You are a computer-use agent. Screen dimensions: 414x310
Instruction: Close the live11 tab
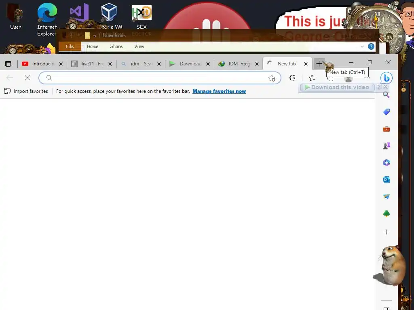[x=110, y=64]
